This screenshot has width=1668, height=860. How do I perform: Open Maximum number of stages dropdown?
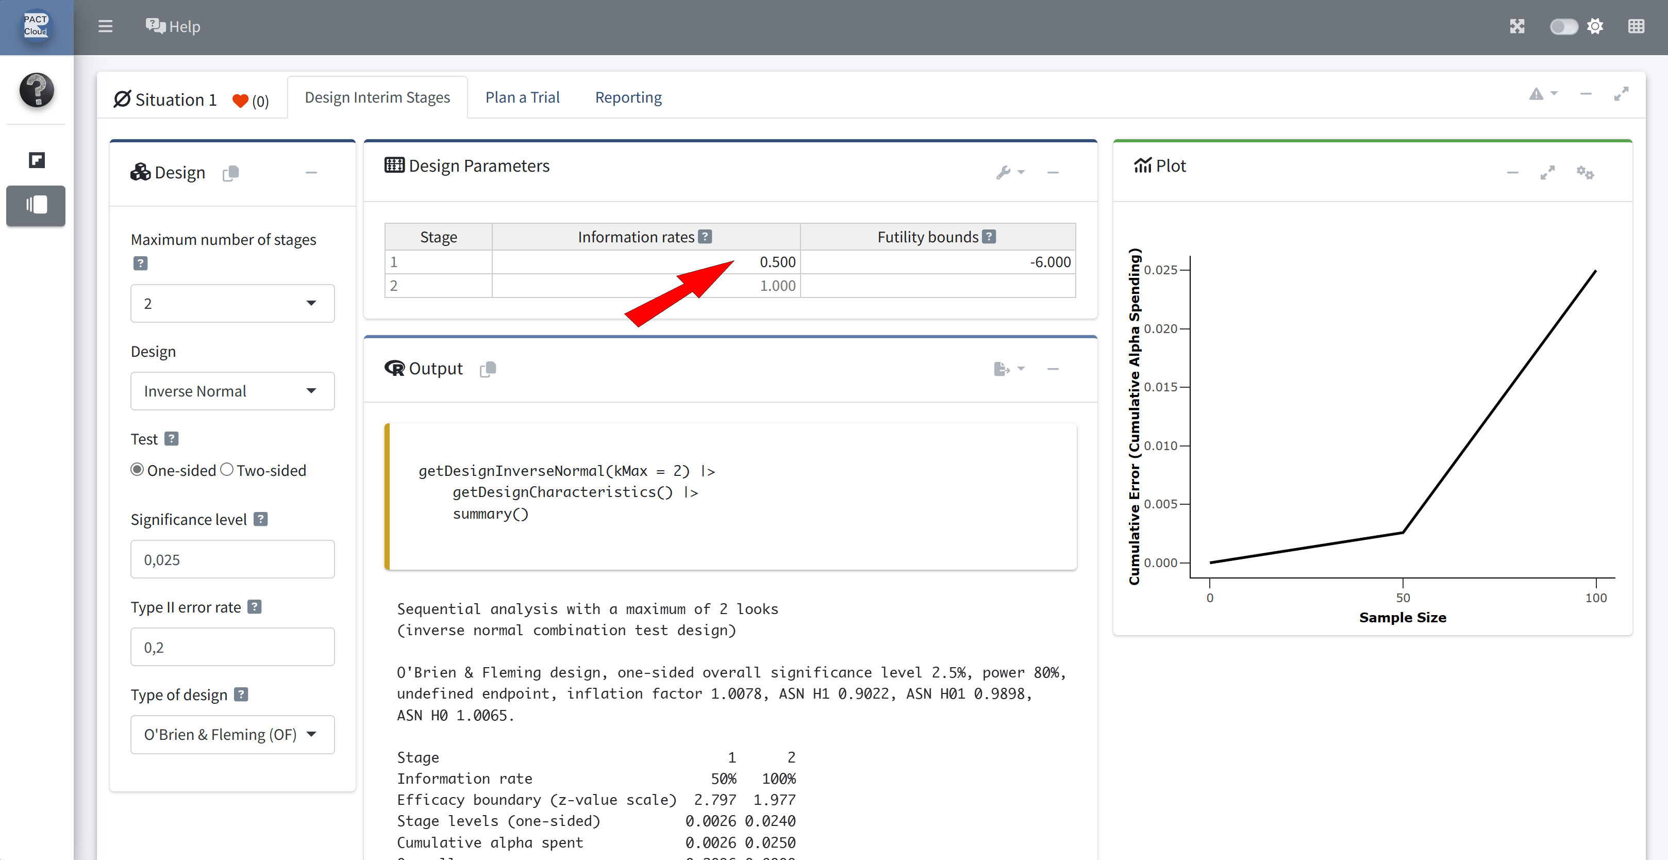tap(232, 303)
